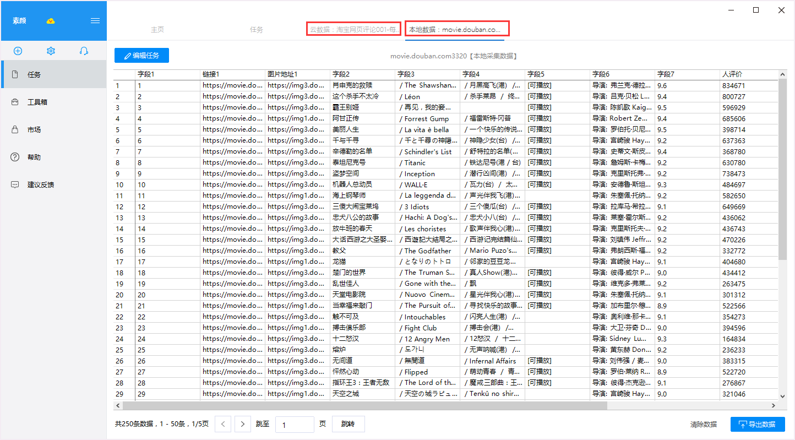This screenshot has width=795, height=440.
Task: Open the 工具箱 sidebar item
Action: pyautogui.click(x=53, y=102)
